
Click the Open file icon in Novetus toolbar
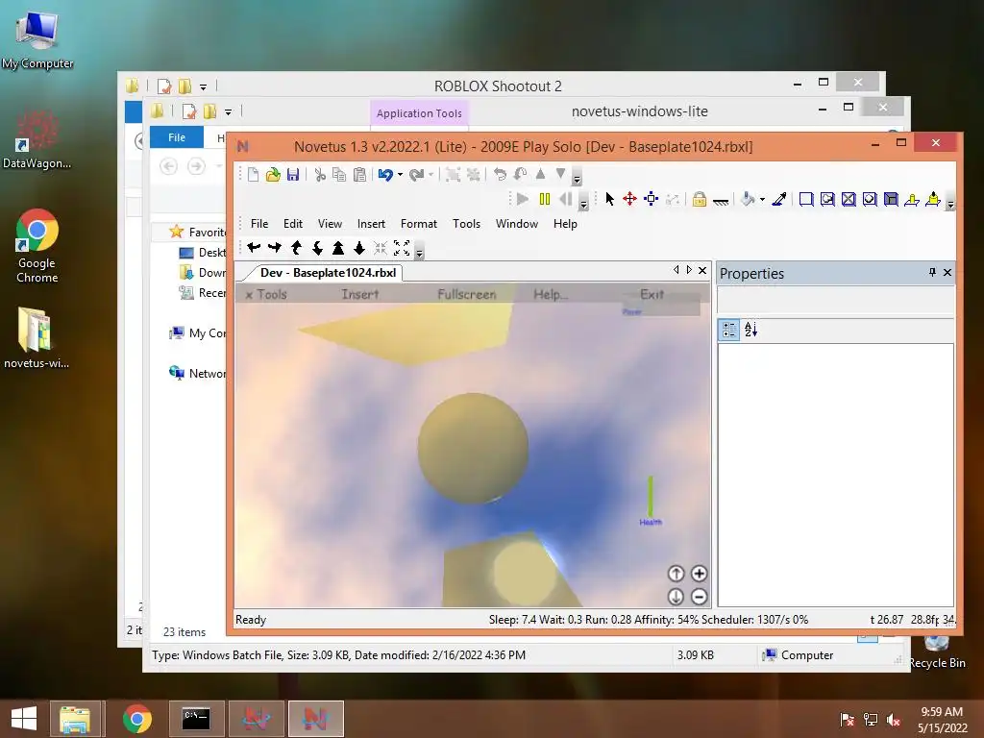coord(273,175)
